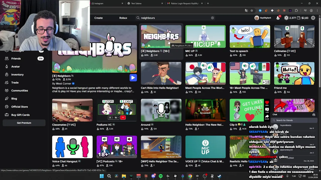Open 18+ Meet People Across The game
The height and width of the screenshot is (180, 321).
pyautogui.click(x=250, y=73)
